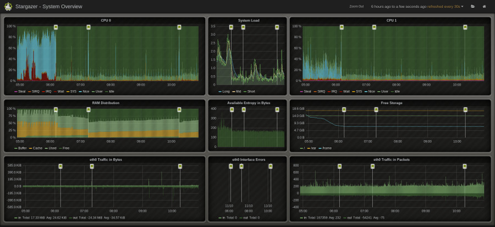This screenshot has height=227, width=495.
Task: Click the Zoom Out button
Action: [x=356, y=7]
